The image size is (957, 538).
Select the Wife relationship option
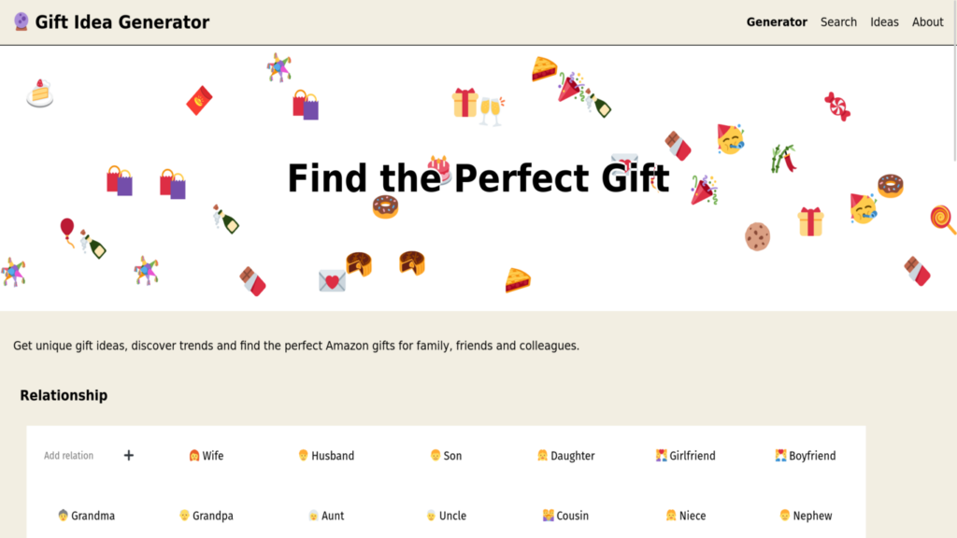(207, 456)
